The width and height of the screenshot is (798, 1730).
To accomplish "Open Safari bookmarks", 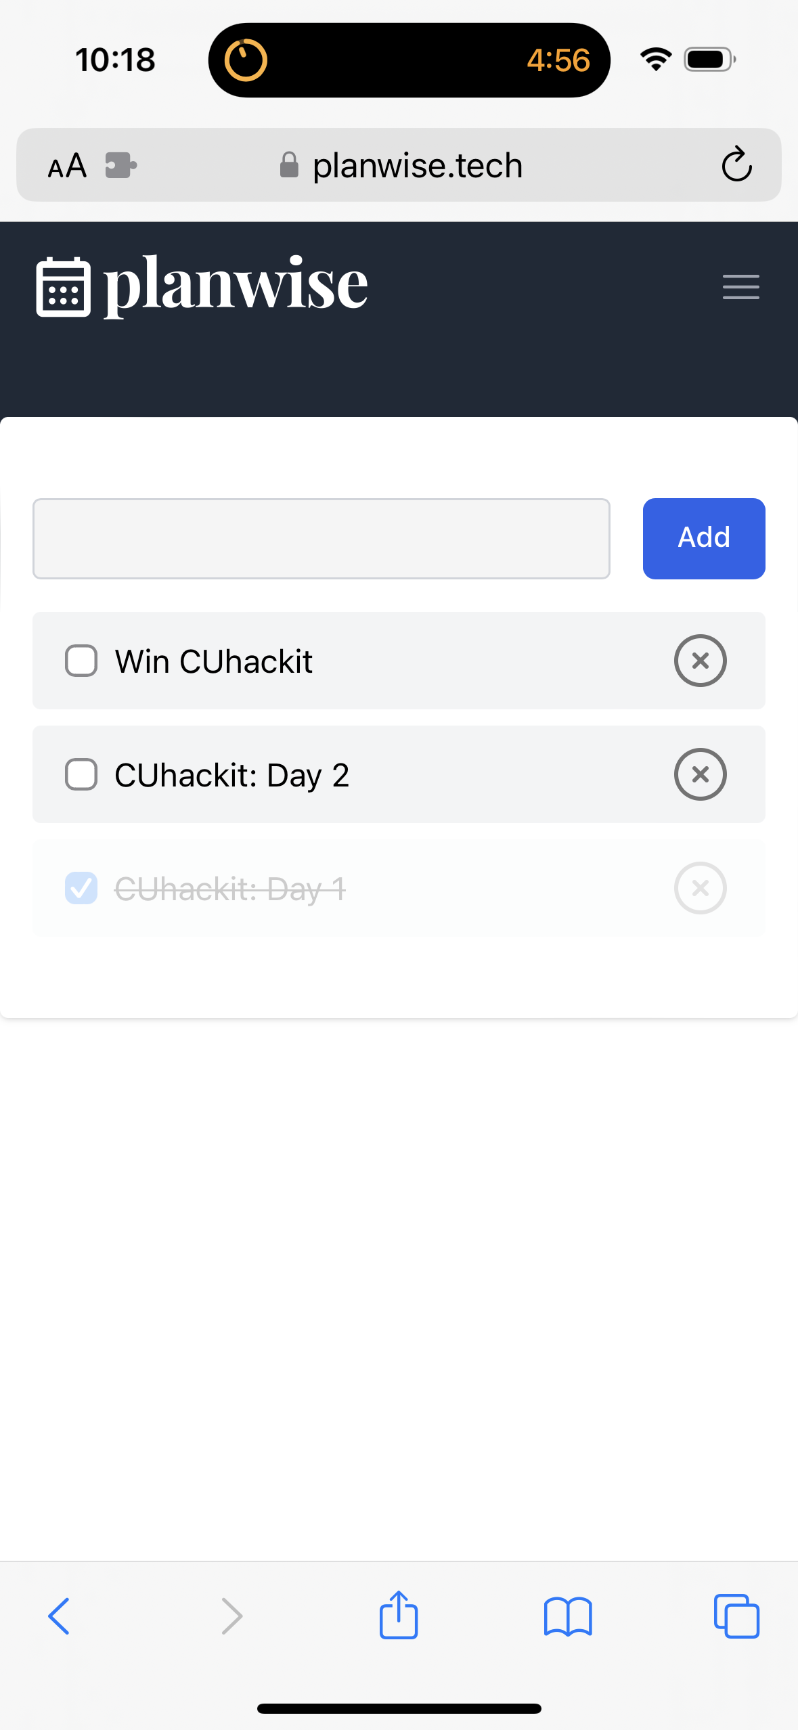I will 568,1616.
